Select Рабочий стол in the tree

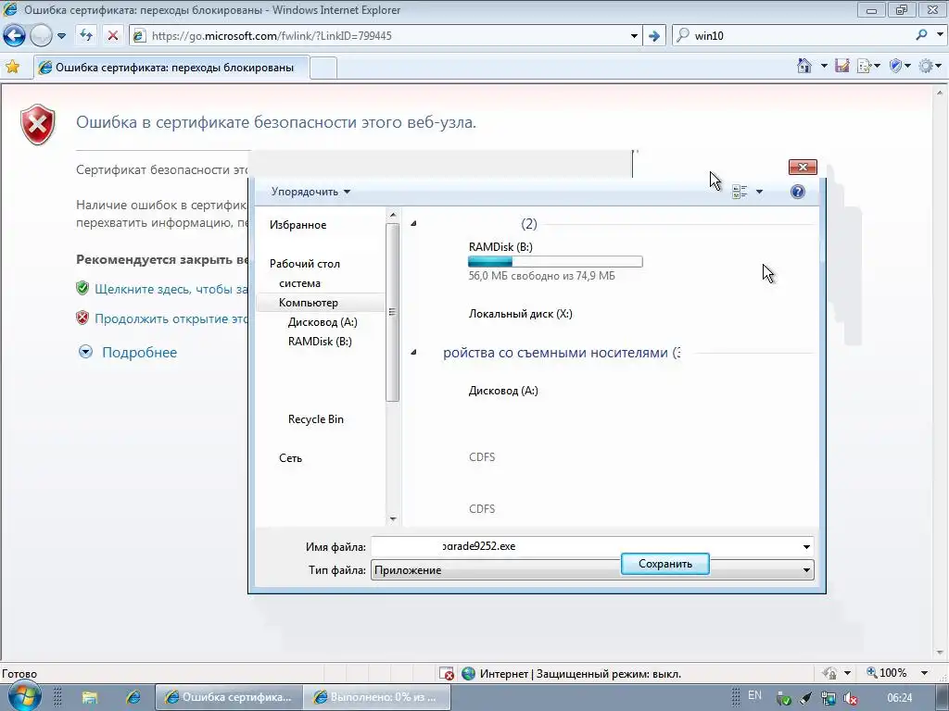304,264
